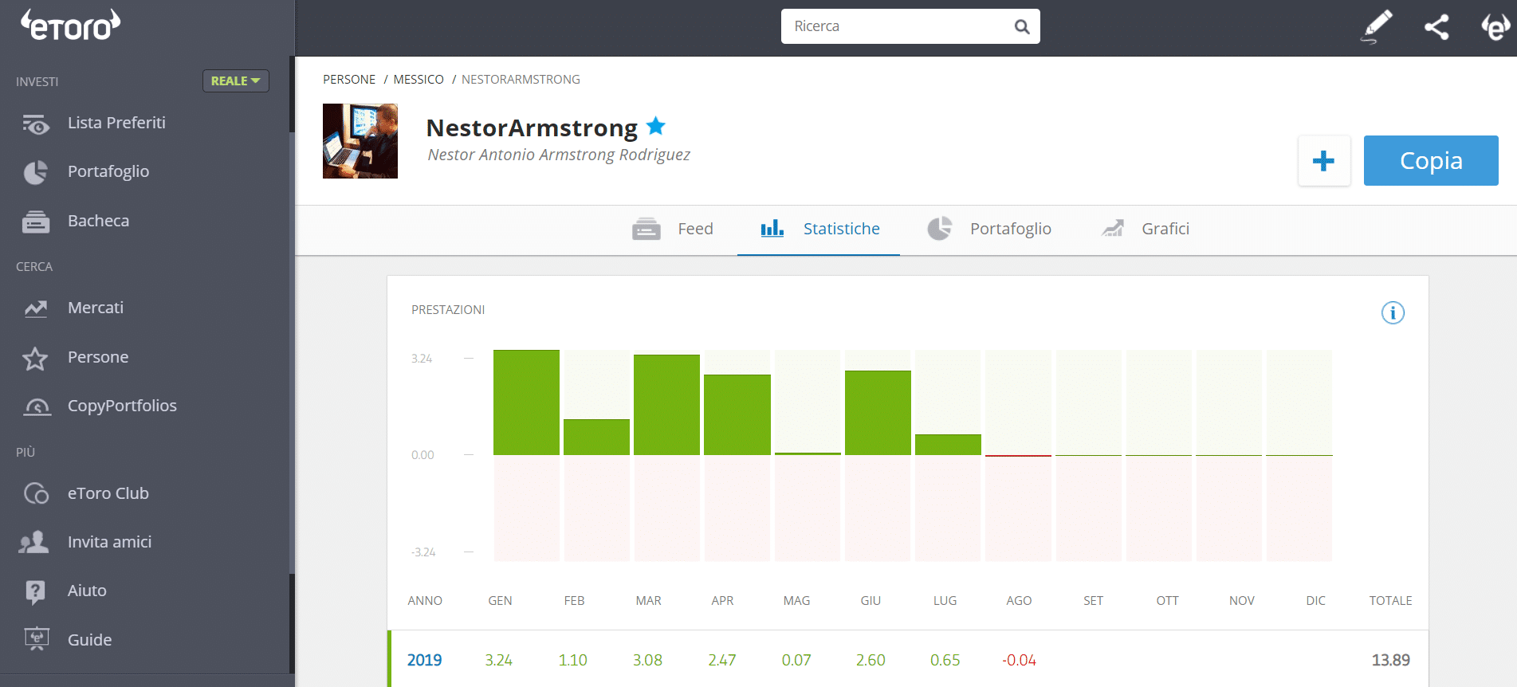
Task: Click the 0.07 May value
Action: (796, 660)
